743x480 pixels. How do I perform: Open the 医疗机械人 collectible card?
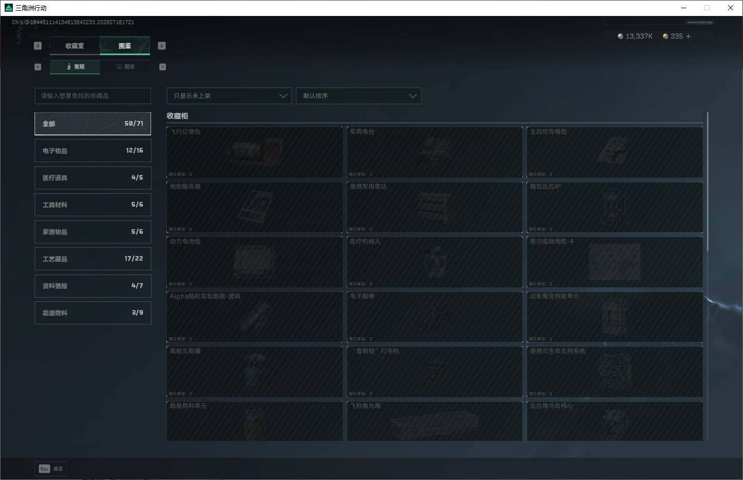point(435,262)
